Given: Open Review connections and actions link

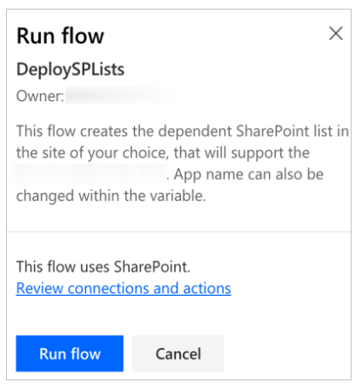Looking at the screenshot, I should 124,288.
